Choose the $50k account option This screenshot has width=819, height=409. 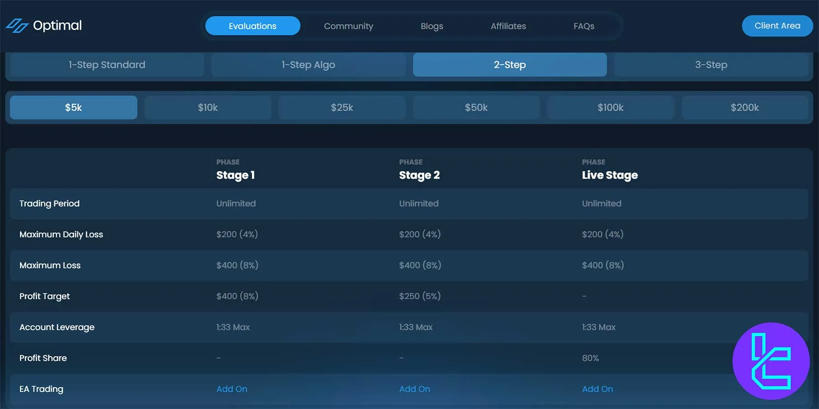476,107
